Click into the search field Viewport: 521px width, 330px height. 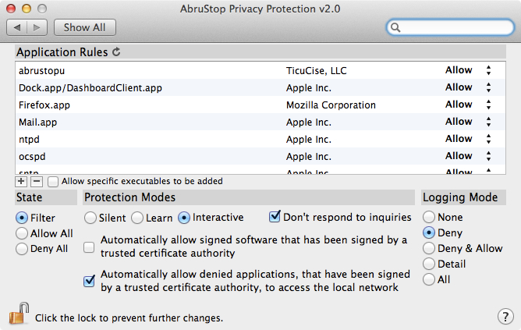click(x=450, y=27)
